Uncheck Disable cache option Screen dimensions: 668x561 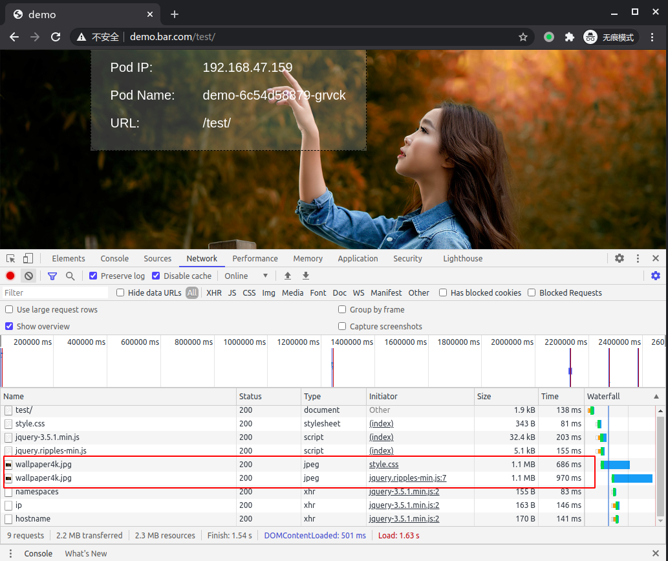click(x=156, y=276)
